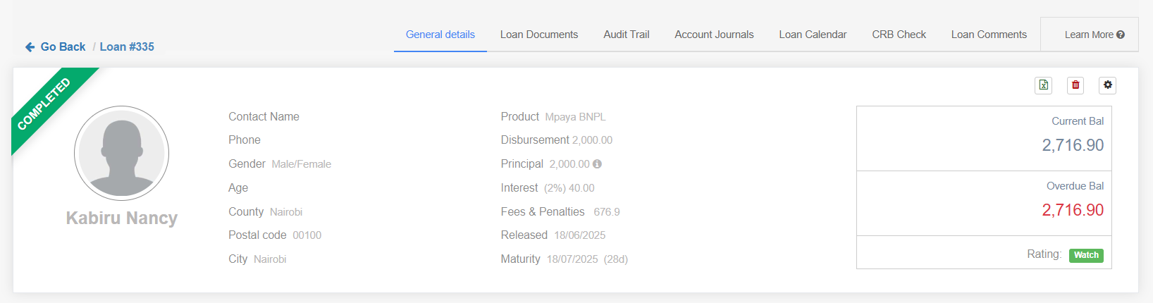
Task: Click the question mark icon in Learn More
Action: click(x=1121, y=35)
